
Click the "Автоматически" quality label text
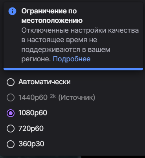coord(44,82)
